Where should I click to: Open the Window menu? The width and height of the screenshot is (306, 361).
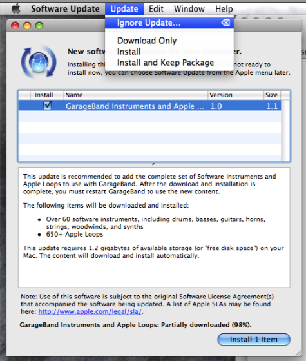[x=189, y=9]
